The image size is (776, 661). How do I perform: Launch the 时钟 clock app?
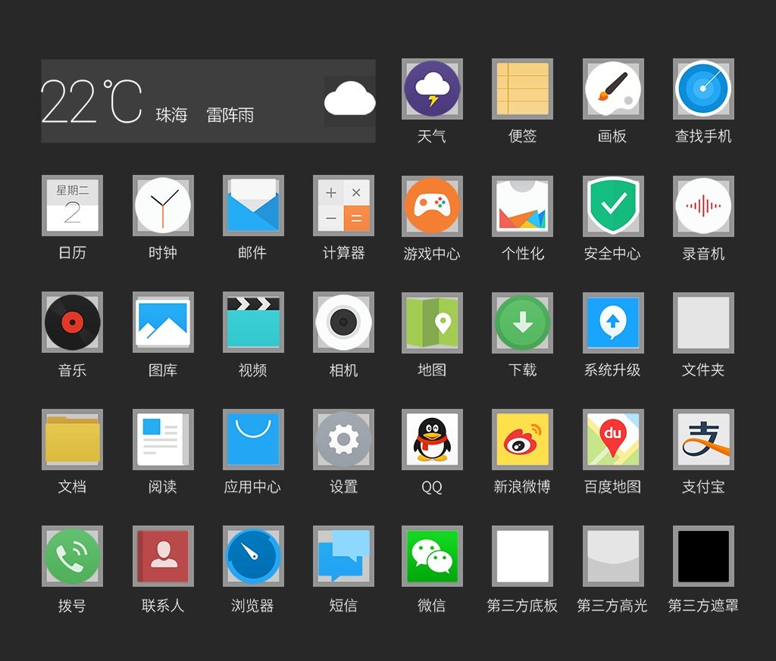(162, 205)
